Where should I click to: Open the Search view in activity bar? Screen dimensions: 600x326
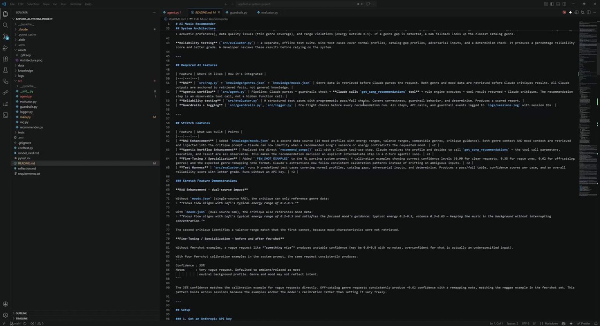(5, 25)
